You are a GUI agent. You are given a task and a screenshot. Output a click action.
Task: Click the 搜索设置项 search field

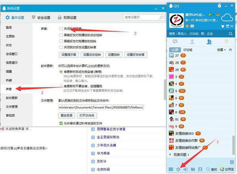(143, 18)
